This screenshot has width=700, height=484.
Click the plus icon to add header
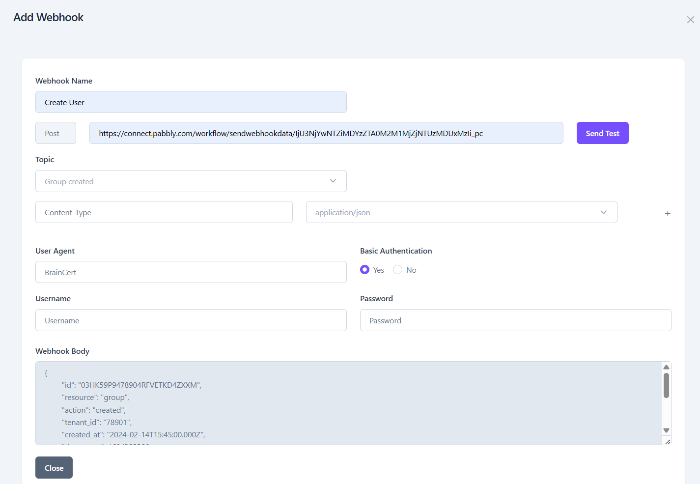pos(668,213)
